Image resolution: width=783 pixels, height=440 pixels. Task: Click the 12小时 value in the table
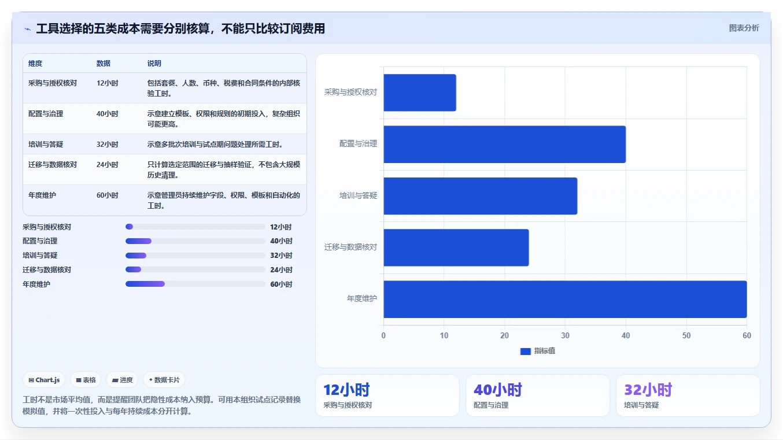point(107,83)
